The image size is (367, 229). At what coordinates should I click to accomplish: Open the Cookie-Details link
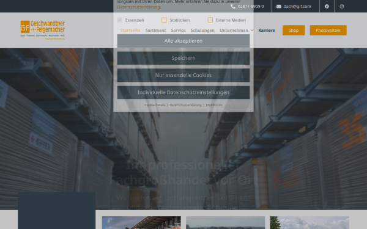pyautogui.click(x=155, y=105)
